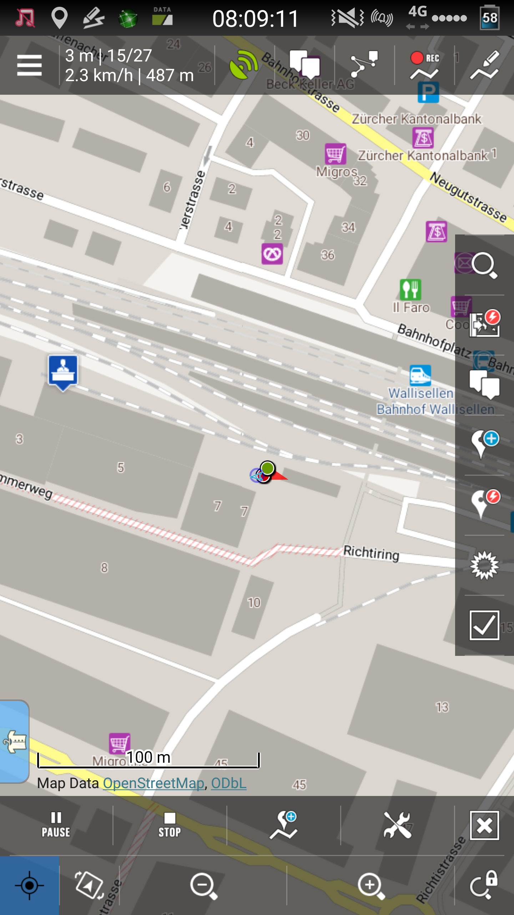The height and width of the screenshot is (915, 514).
Task: Tick the checkbox icon in side panel
Action: click(484, 625)
